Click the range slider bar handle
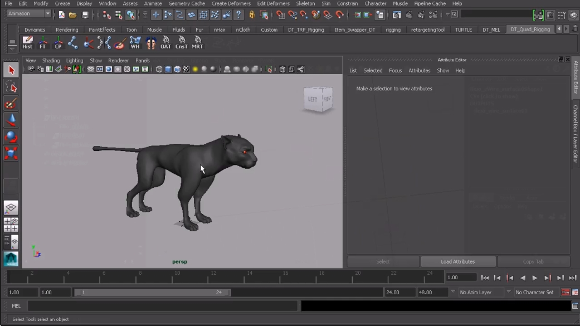Viewport: 580px width, 326px height. (x=153, y=293)
